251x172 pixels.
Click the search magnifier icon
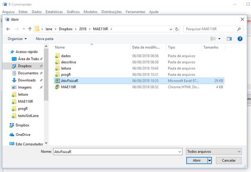tap(239, 29)
